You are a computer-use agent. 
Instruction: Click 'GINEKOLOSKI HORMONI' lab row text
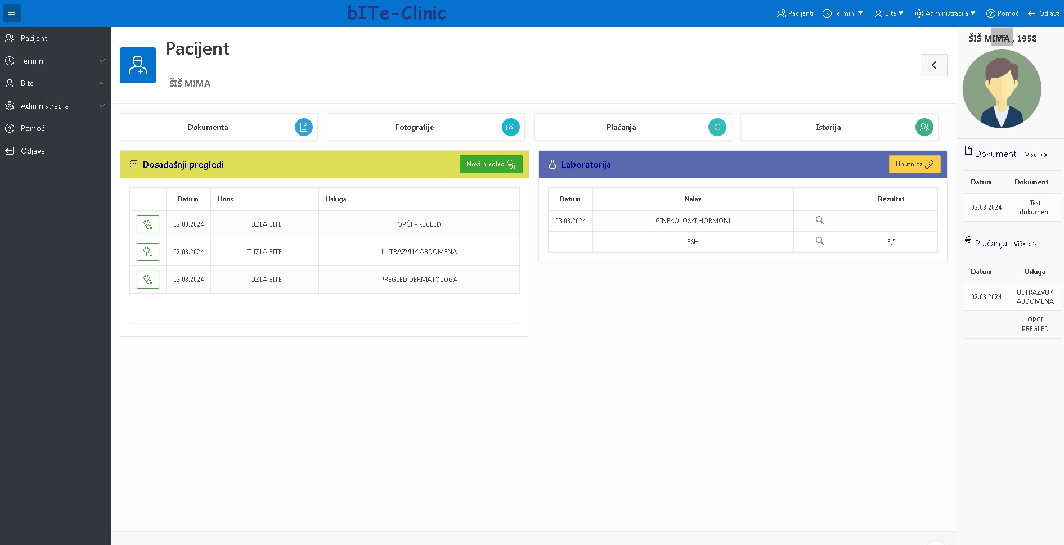pos(693,221)
